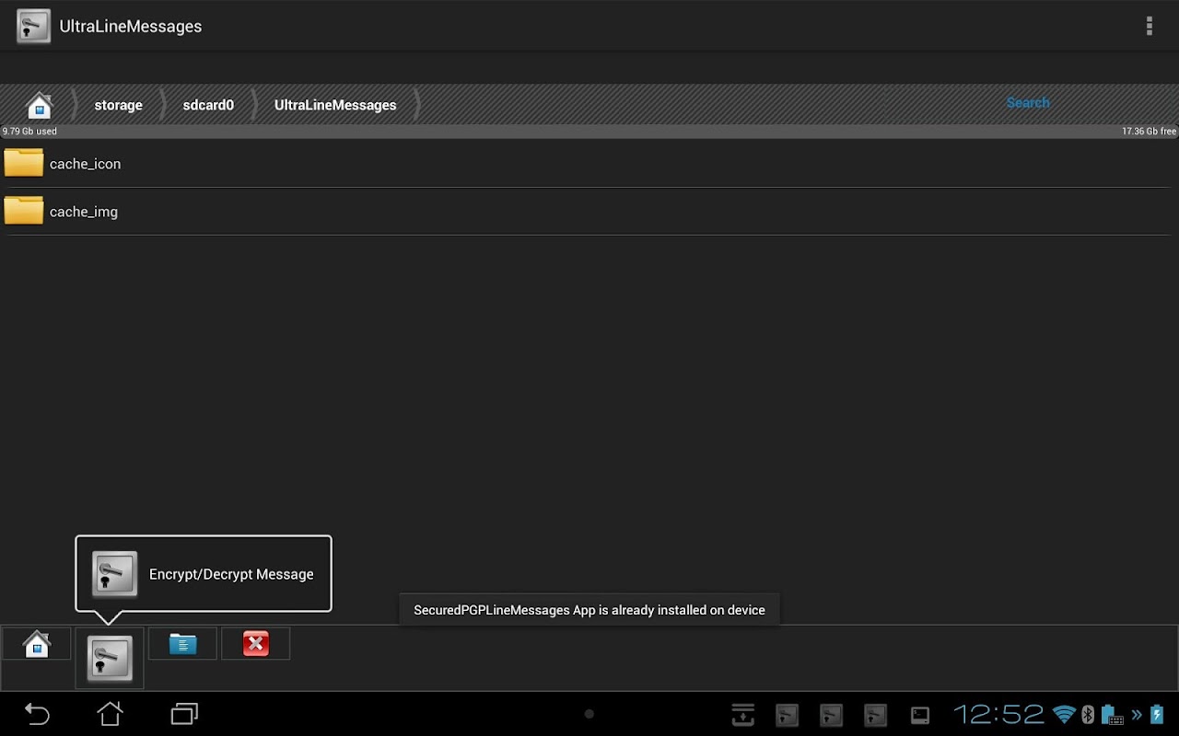Tap the system navigation home button
The width and height of the screenshot is (1179, 736).
coord(110,714)
